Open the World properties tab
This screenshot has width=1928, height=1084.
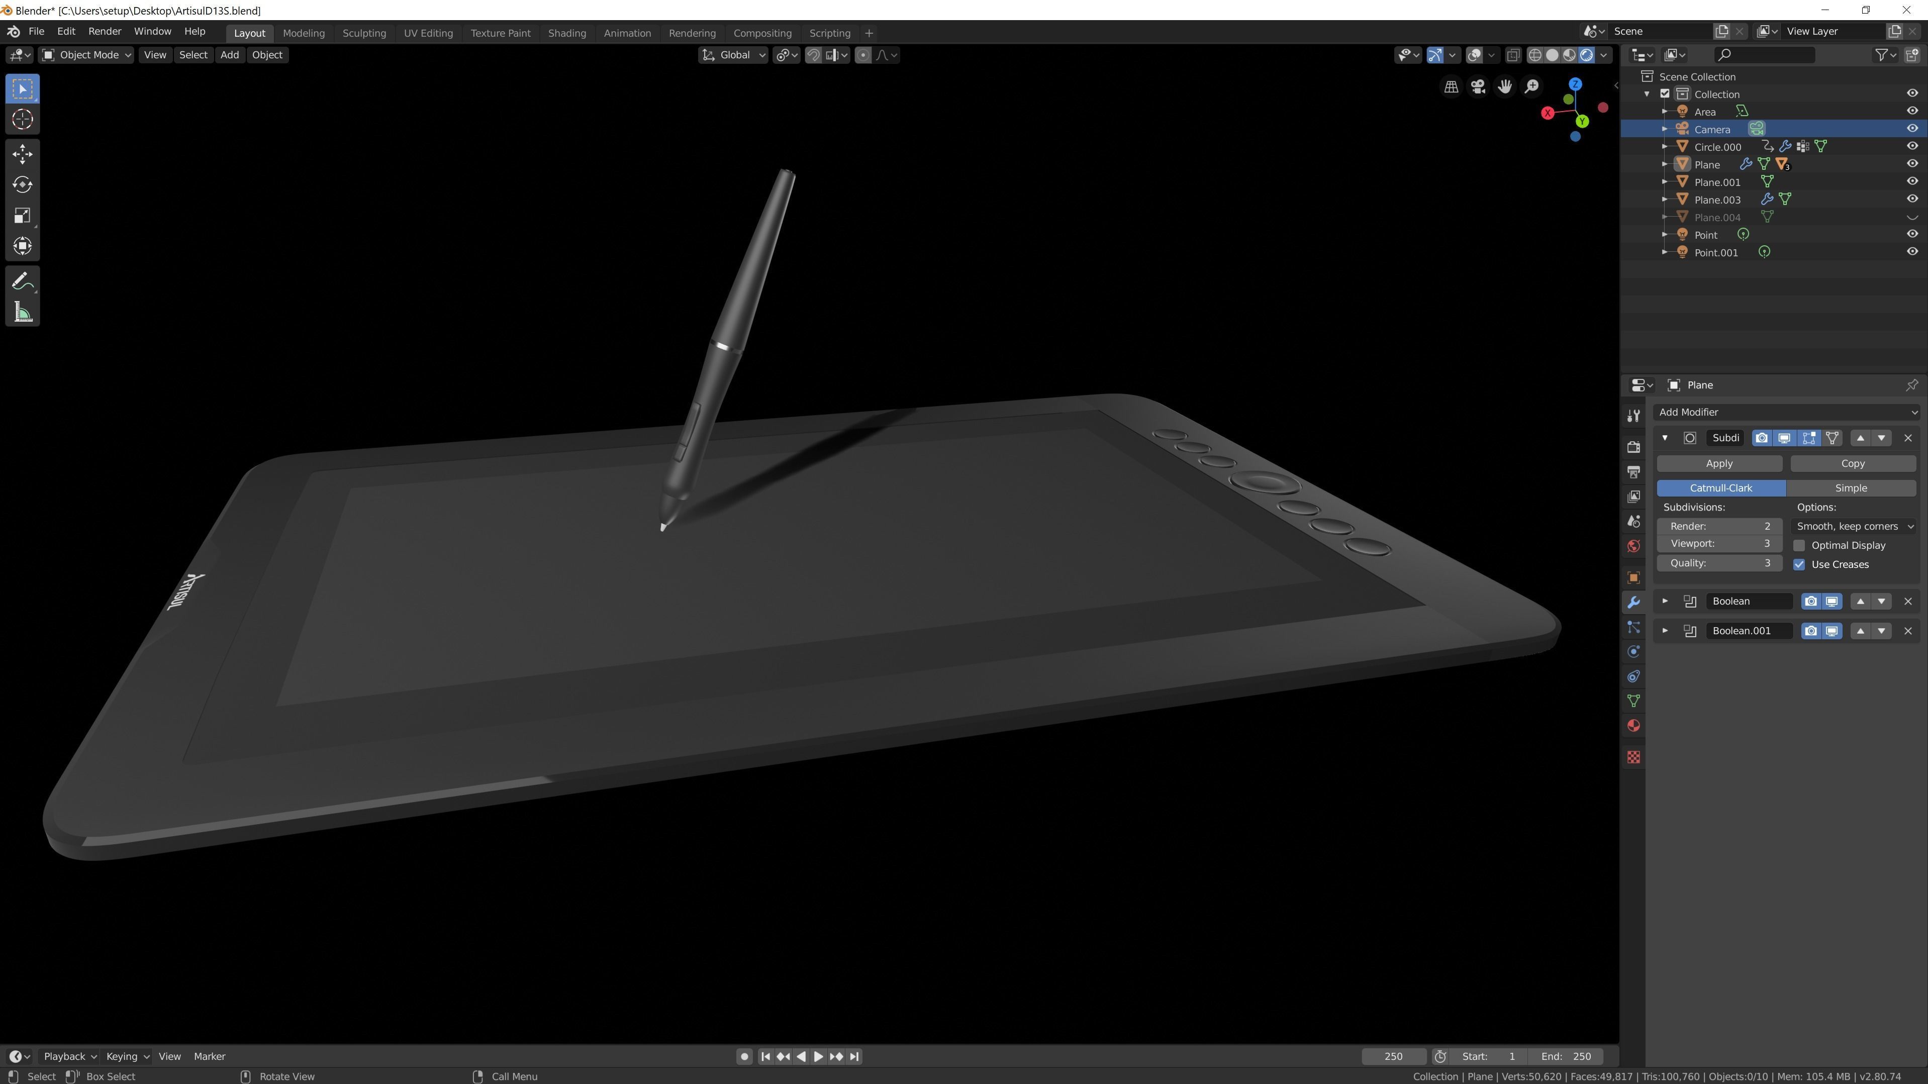click(1634, 546)
